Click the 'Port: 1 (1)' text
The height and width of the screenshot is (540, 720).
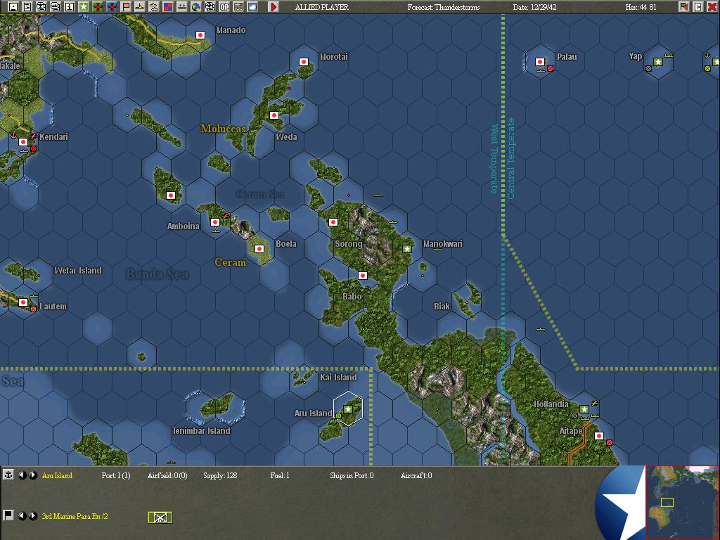[116, 475]
